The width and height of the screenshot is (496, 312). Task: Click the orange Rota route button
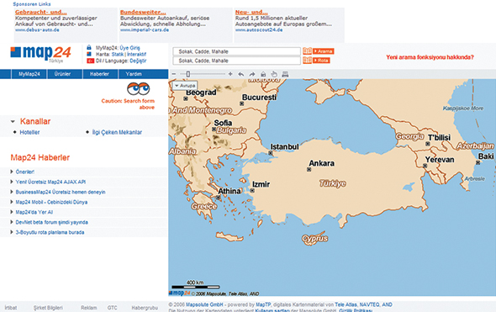click(321, 60)
